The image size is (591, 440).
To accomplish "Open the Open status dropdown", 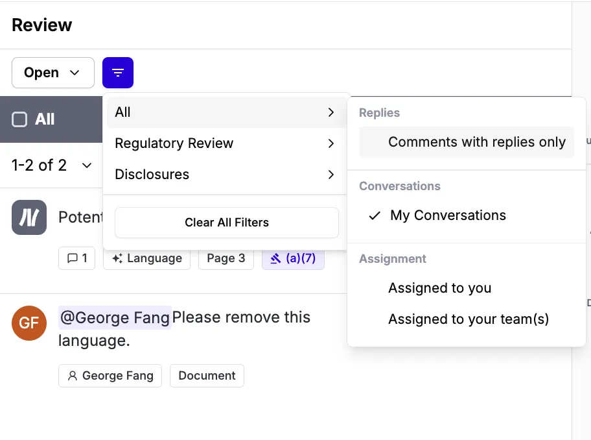I will tap(52, 73).
